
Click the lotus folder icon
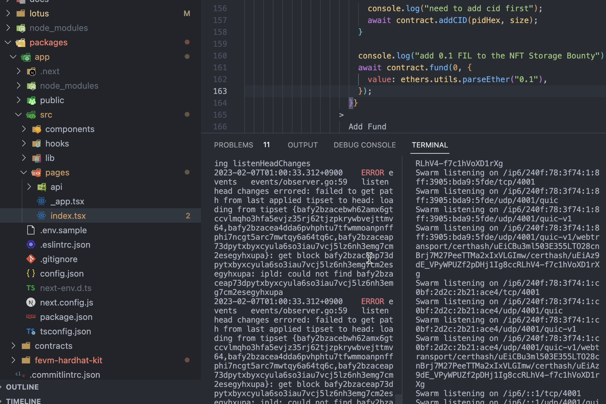tap(21, 13)
